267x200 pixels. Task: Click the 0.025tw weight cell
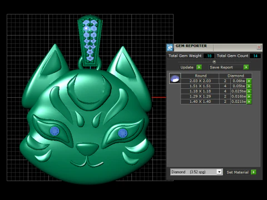[239, 91]
